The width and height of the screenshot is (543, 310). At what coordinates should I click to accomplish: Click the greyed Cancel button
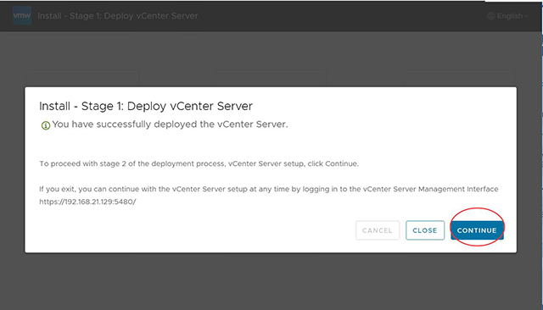click(x=378, y=230)
